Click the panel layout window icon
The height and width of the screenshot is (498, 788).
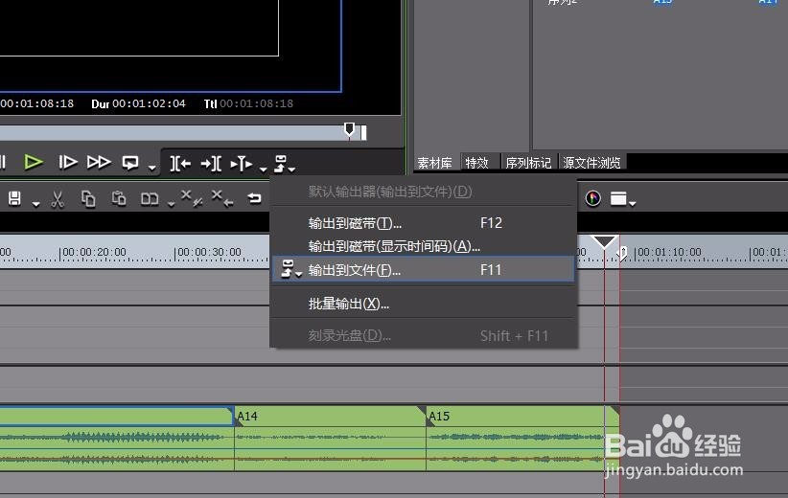click(618, 199)
